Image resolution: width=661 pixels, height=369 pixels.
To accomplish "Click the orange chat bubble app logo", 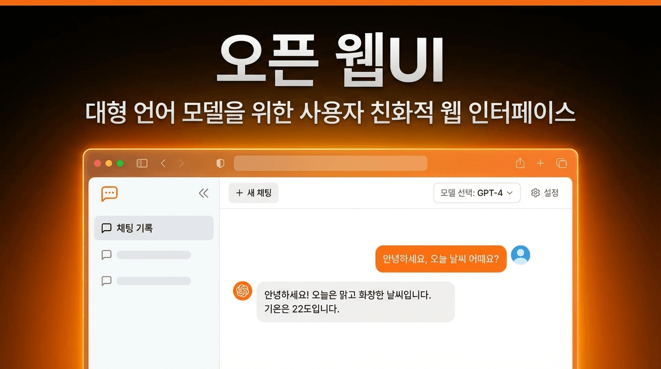I will pyautogui.click(x=110, y=194).
